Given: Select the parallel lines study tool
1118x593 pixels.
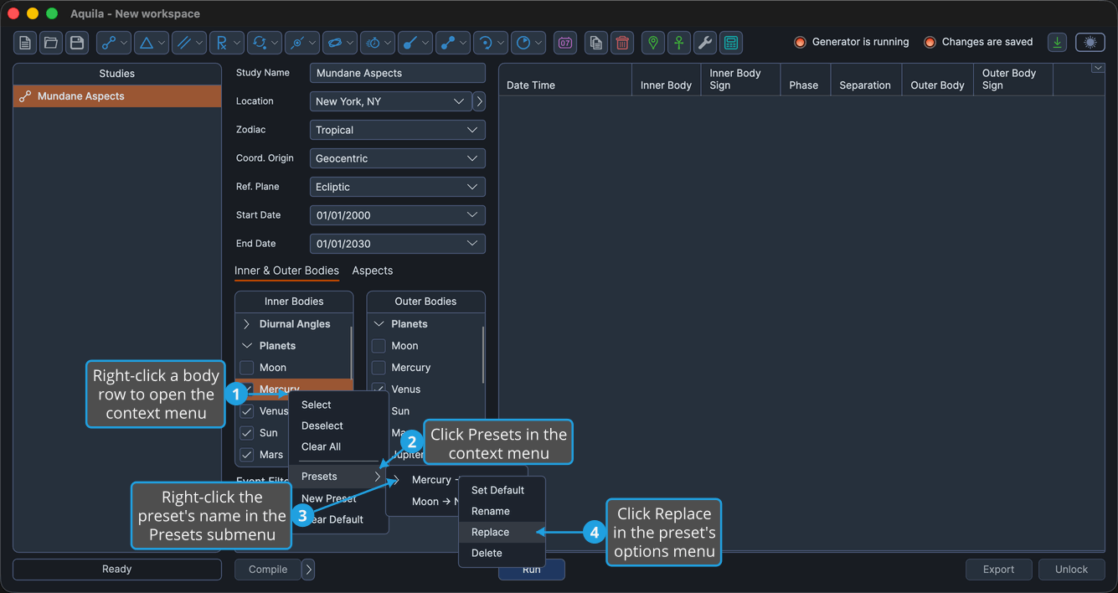Looking at the screenshot, I should coord(189,43).
